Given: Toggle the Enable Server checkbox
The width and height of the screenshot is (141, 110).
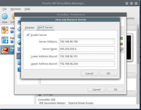Looking at the screenshot, I should (x=28, y=35).
